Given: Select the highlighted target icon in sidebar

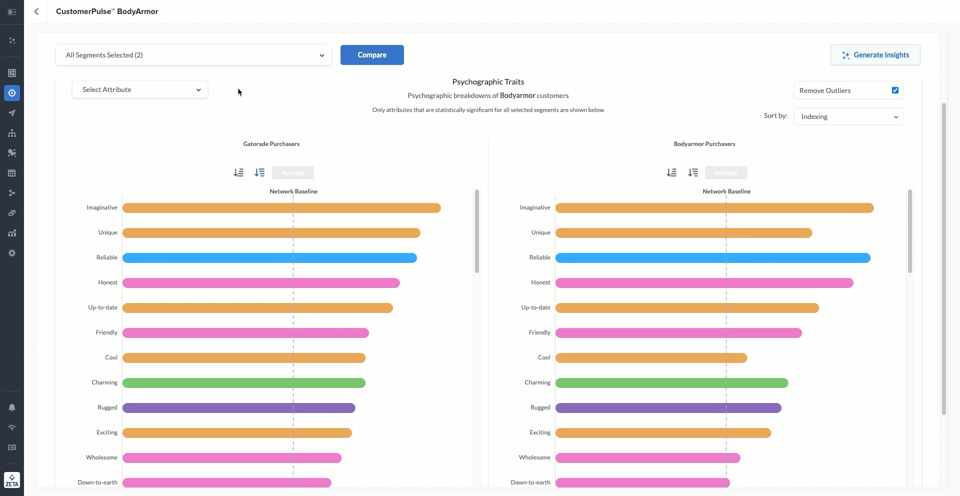Looking at the screenshot, I should click(12, 93).
